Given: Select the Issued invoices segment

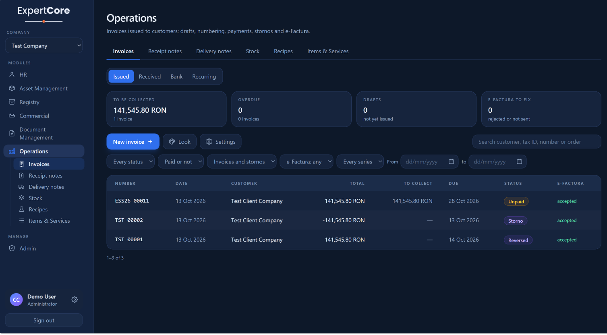Looking at the screenshot, I should (x=121, y=77).
